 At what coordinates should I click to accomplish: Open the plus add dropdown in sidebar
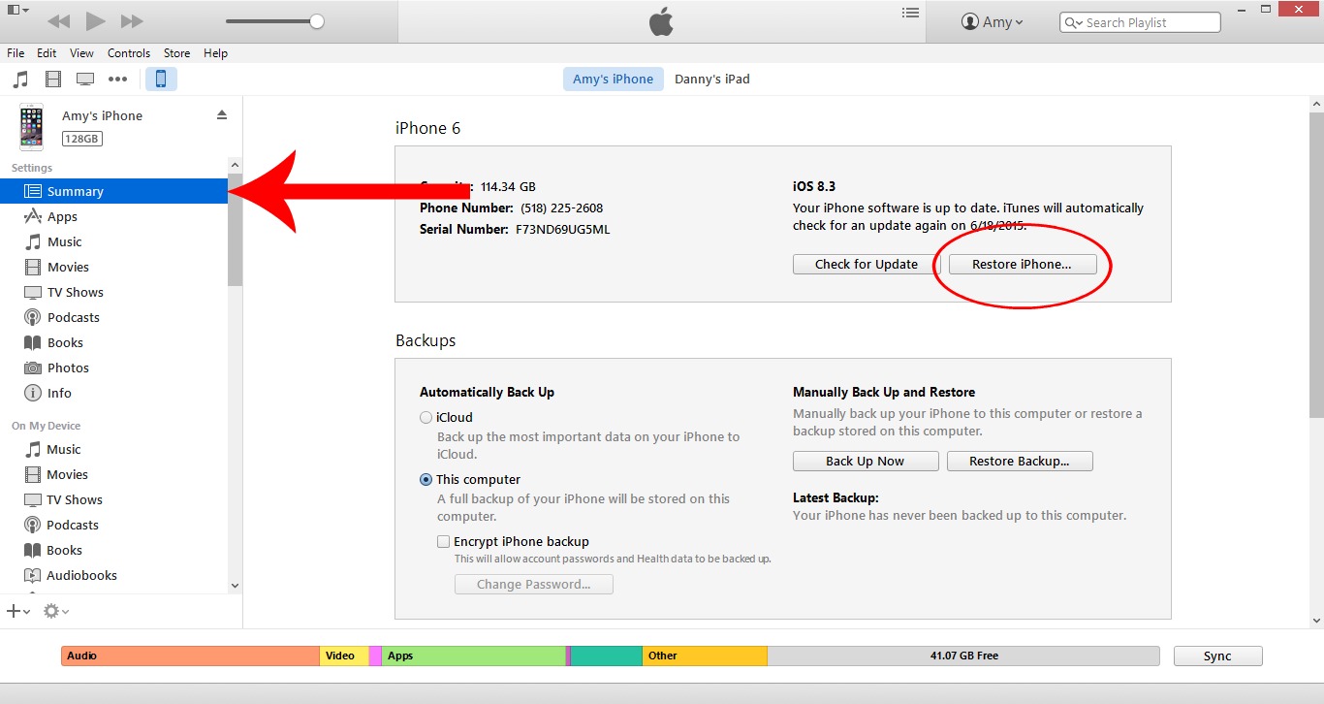coord(17,611)
